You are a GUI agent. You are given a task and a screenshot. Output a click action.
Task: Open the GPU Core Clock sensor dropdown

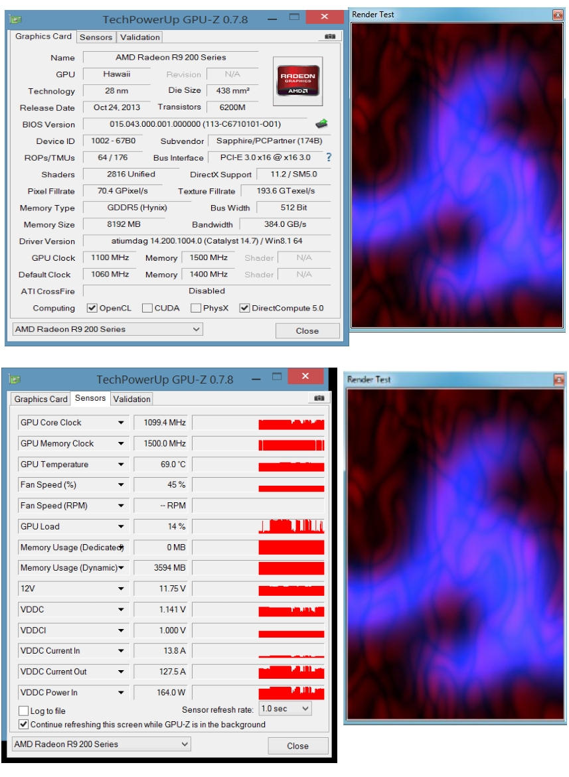121,423
